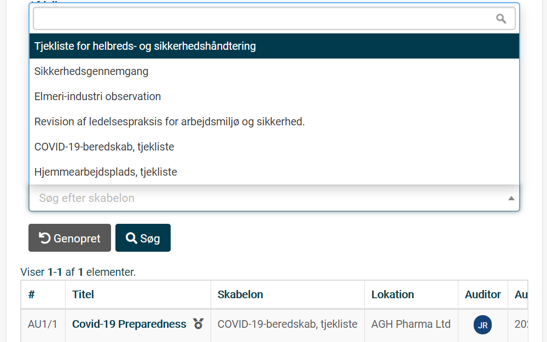
Task: Click the magnifier icon in dropdown search
Action: coord(501,19)
